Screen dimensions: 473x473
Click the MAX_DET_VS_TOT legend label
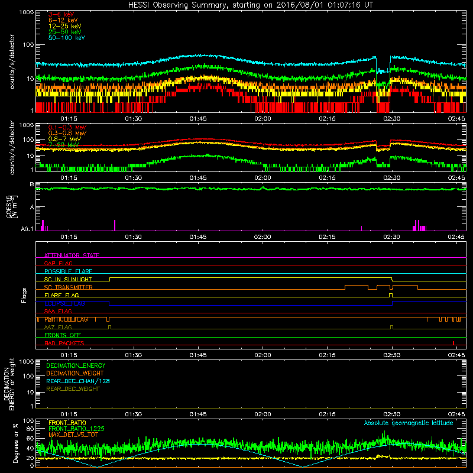tap(73, 435)
